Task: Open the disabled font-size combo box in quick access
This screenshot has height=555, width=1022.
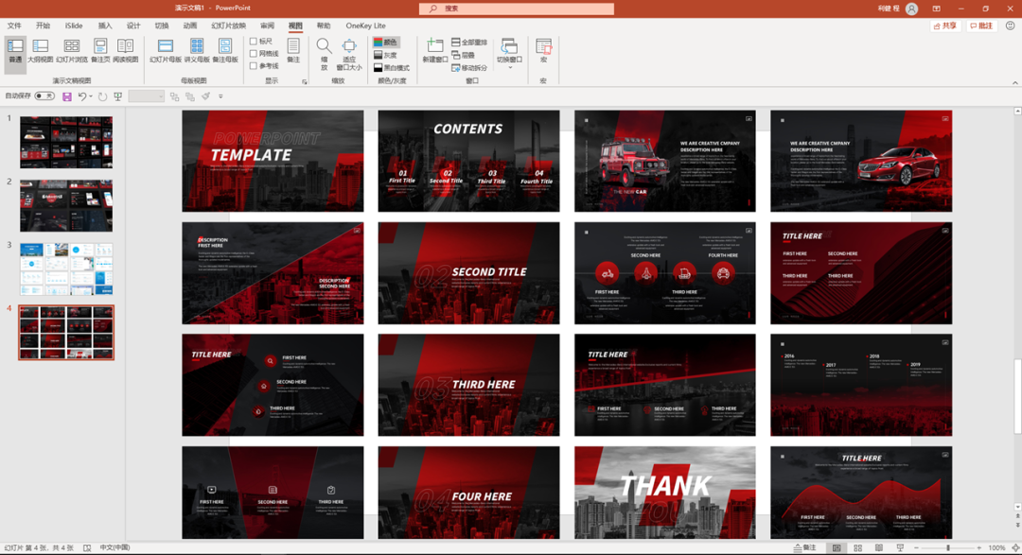Action: 146,96
